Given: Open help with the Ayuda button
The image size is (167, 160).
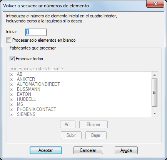Looking at the screenshot, I should tap(126, 150).
